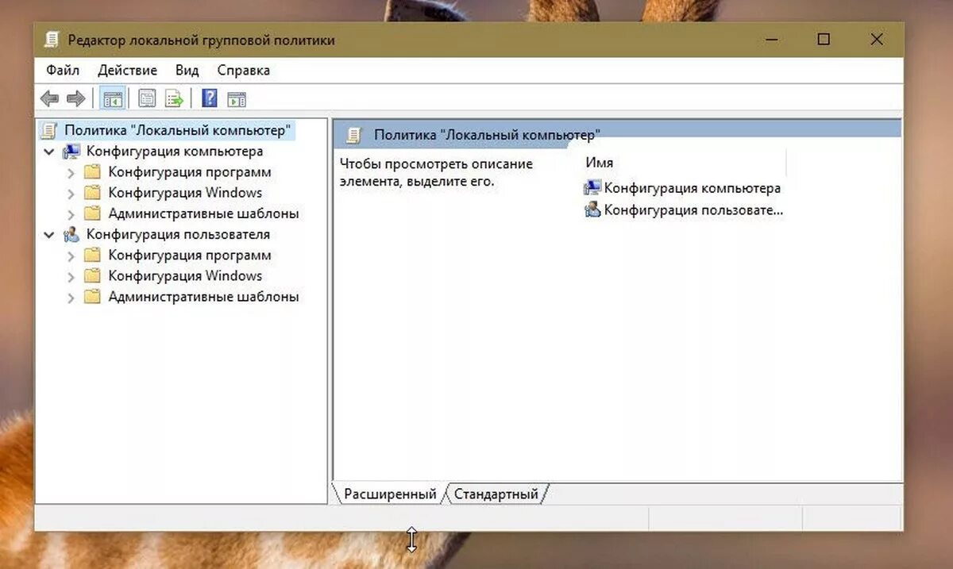Click the Back arrow toolbar icon
This screenshot has width=953, height=569.
[50, 99]
